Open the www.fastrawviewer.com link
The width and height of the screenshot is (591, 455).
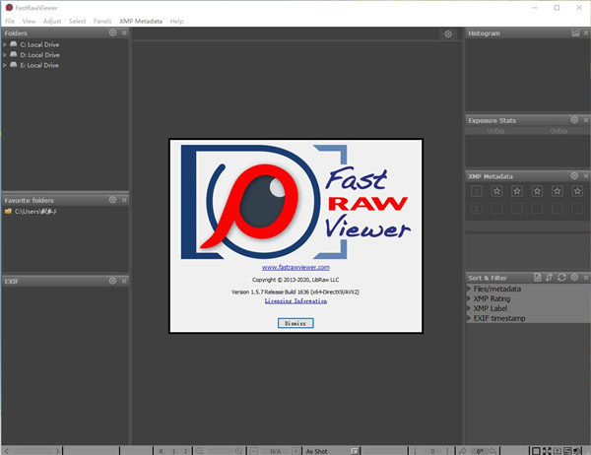[x=295, y=267]
